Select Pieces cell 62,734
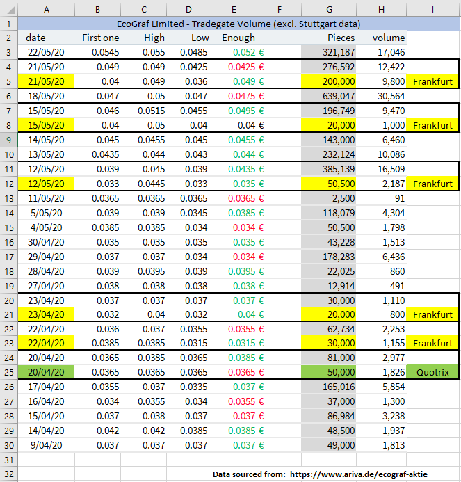Viewport: 461px width, 482px height. click(329, 329)
